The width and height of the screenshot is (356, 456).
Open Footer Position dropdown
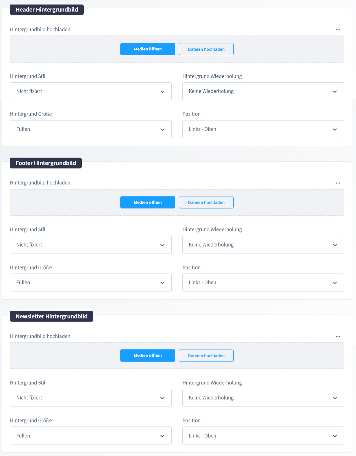click(x=263, y=282)
